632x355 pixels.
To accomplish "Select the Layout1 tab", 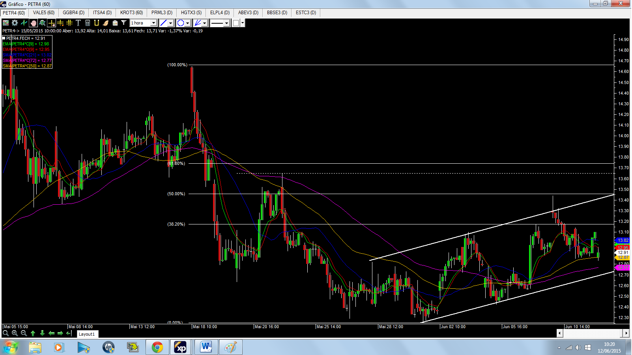I will point(87,334).
